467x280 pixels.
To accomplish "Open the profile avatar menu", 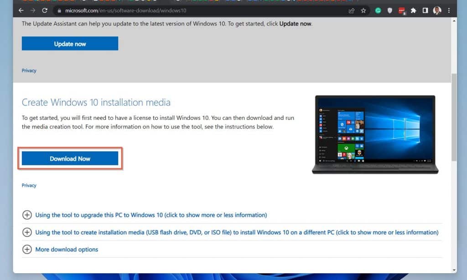I will pyautogui.click(x=437, y=11).
